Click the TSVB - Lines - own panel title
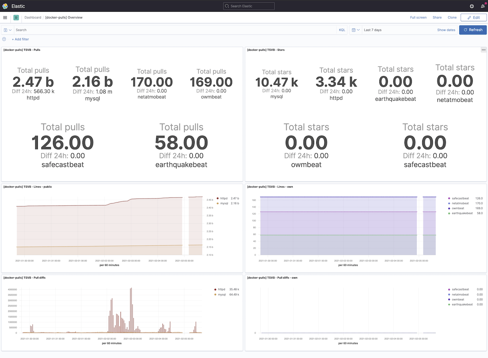Screen dimensions: 488x358 270,187
